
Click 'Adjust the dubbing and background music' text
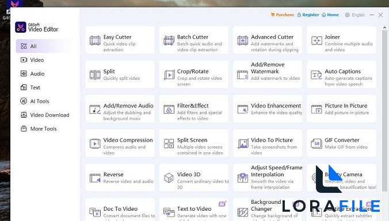coord(127,115)
